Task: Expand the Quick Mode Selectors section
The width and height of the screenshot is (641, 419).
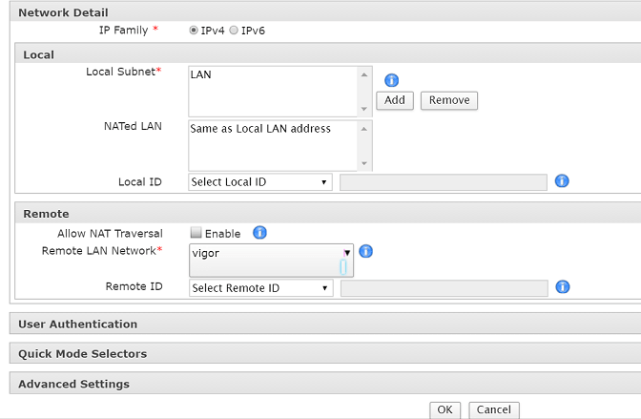Action: [325, 353]
